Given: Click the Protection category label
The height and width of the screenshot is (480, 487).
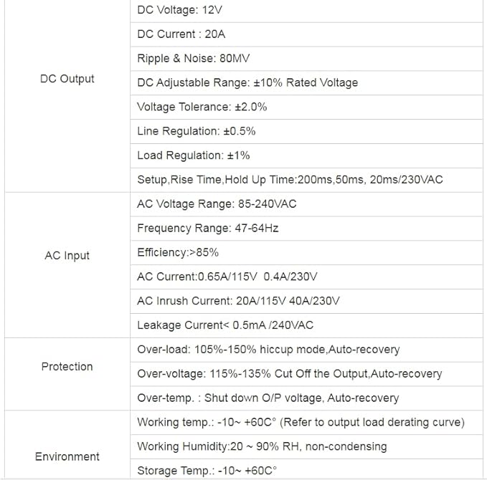Looking at the screenshot, I should [67, 367].
